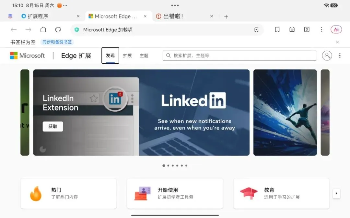The image size is (350, 218).
Task: Open the Edge add-ons page more-options menu
Action: coord(340,56)
